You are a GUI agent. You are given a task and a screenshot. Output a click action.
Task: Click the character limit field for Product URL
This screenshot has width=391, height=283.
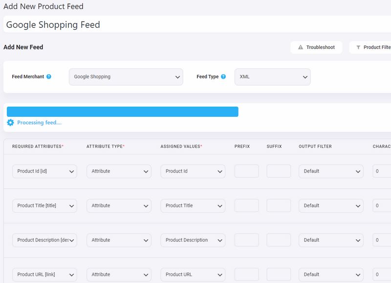pyautogui.click(x=382, y=274)
